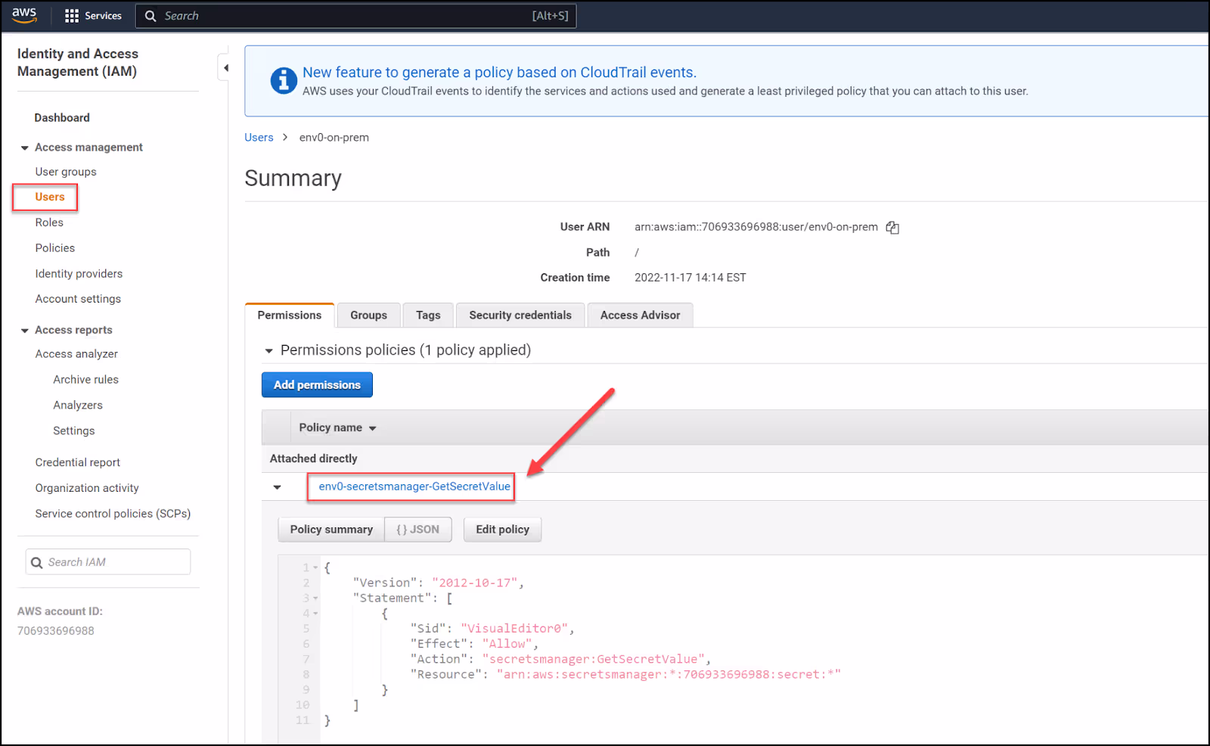Collapse the Access management section
The width and height of the screenshot is (1210, 746).
(x=25, y=148)
